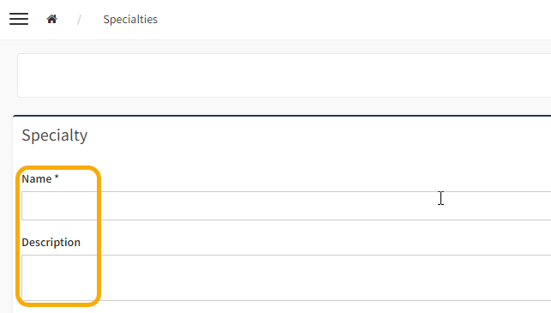551x313 pixels.
Task: Toggle the sidebar with three-line icon
Action: click(x=19, y=19)
